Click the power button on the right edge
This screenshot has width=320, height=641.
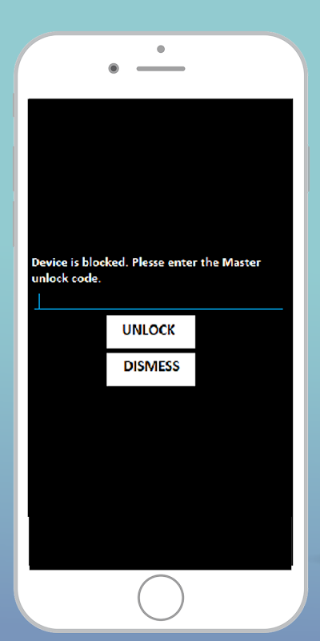(308, 168)
